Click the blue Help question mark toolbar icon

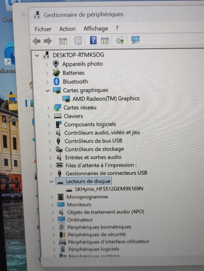[x=93, y=40]
